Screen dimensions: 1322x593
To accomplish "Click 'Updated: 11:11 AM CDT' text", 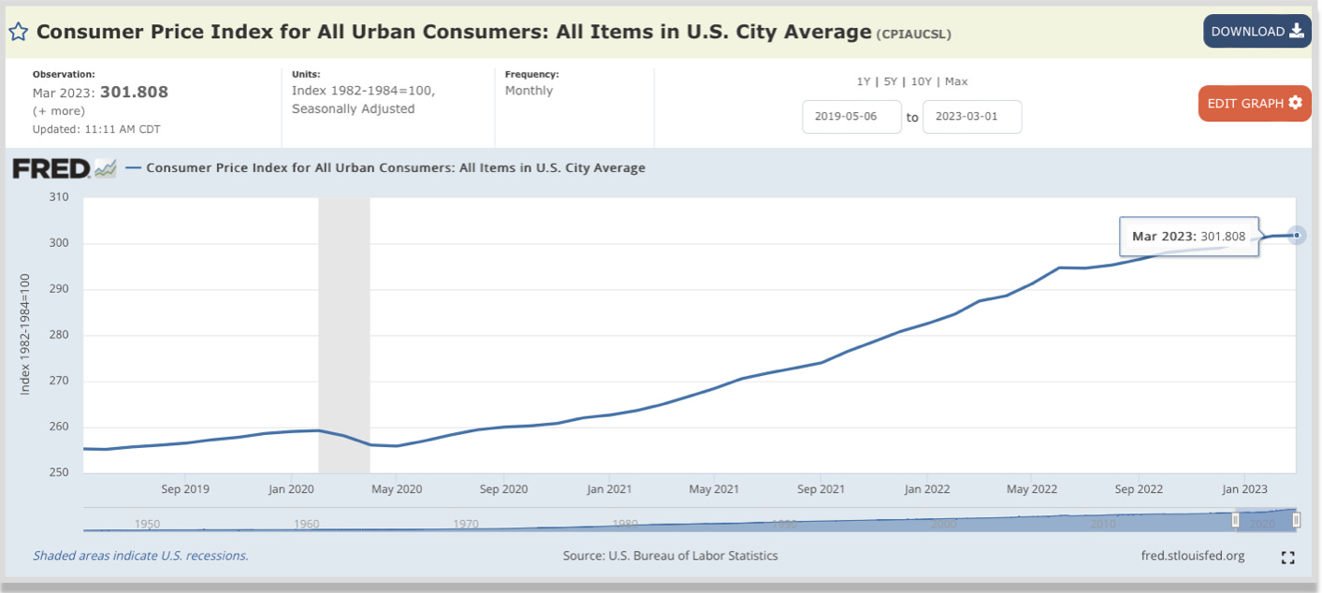I will click(x=96, y=129).
